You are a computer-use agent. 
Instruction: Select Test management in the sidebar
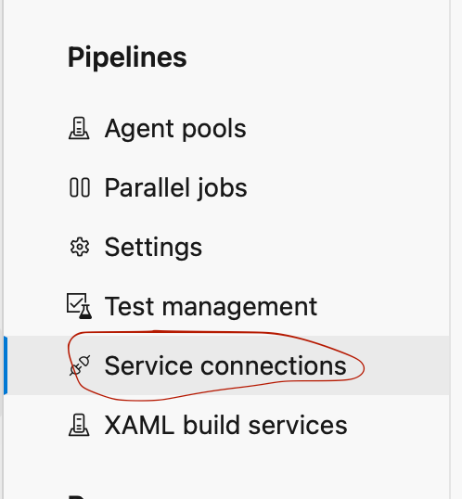[x=211, y=306]
